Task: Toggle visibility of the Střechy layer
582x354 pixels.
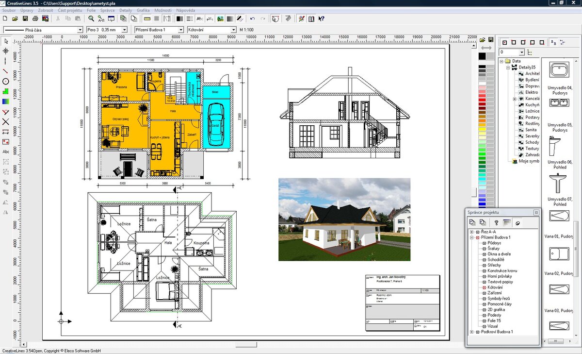Action: (x=484, y=266)
